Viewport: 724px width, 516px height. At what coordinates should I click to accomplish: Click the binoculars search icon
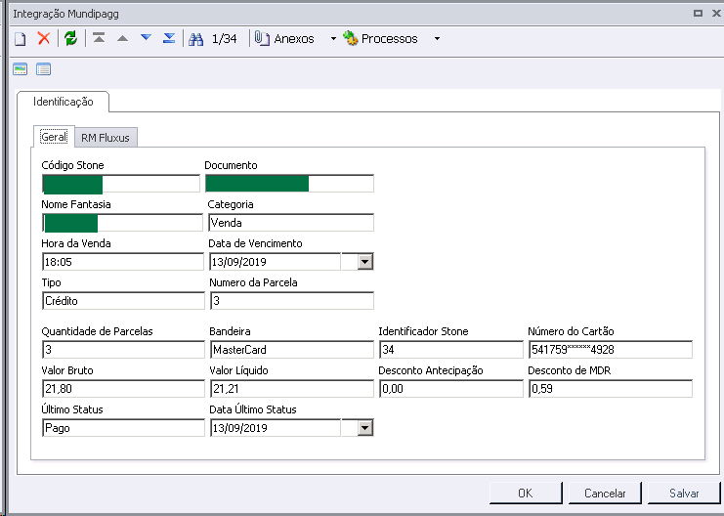tap(195, 39)
